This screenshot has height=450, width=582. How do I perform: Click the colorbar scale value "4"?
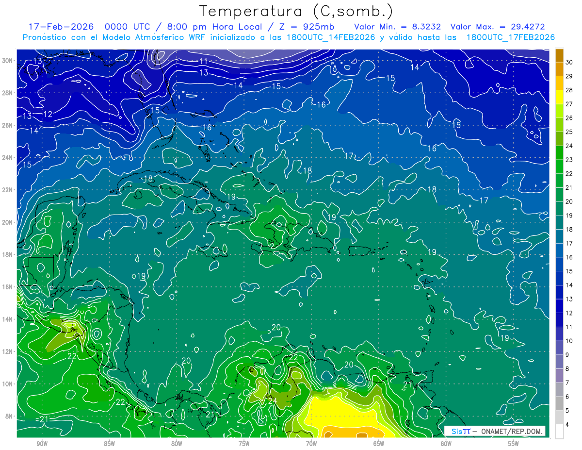567,425
